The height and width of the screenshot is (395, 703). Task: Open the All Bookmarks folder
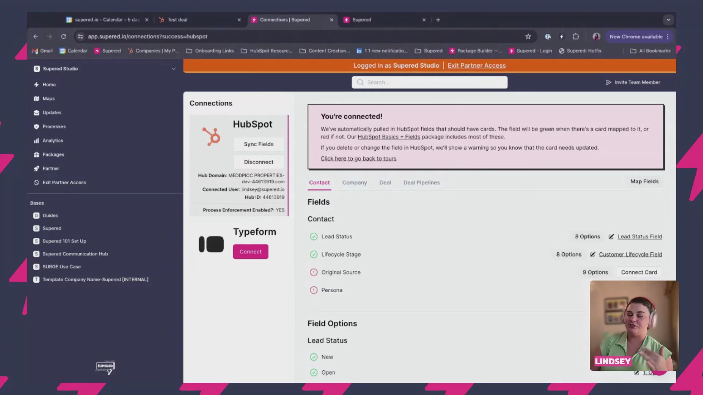point(650,51)
